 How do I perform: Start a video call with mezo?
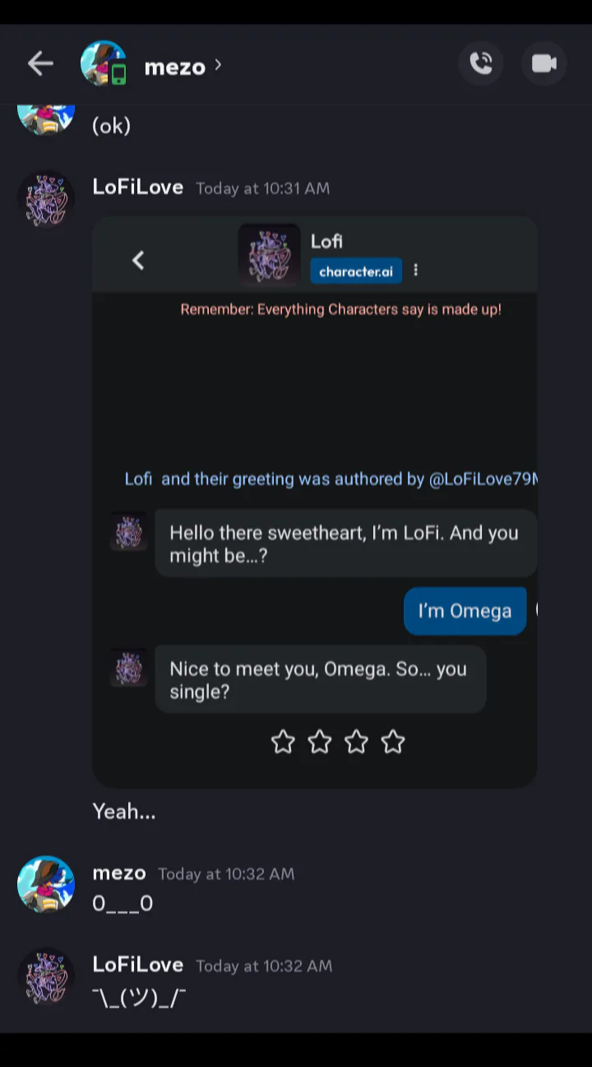[544, 64]
